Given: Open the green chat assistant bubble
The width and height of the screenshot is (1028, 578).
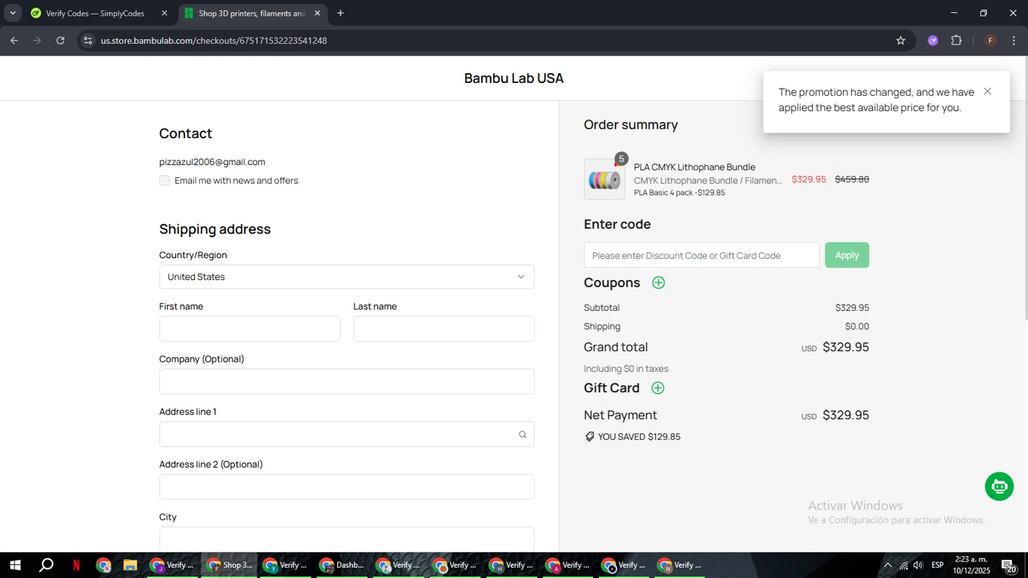Looking at the screenshot, I should pos(999,486).
